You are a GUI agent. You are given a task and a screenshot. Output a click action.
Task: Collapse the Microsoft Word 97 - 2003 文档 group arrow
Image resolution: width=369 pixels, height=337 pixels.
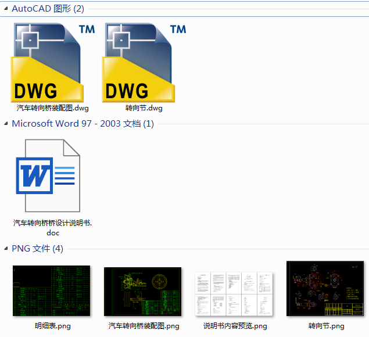coord(6,124)
